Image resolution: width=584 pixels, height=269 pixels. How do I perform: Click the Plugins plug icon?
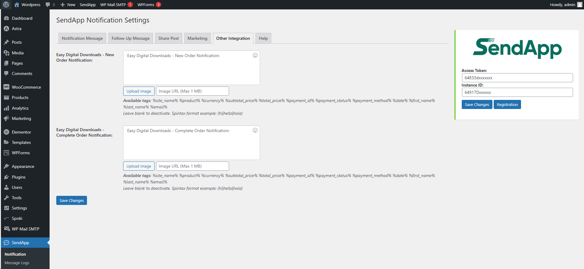tap(6, 177)
